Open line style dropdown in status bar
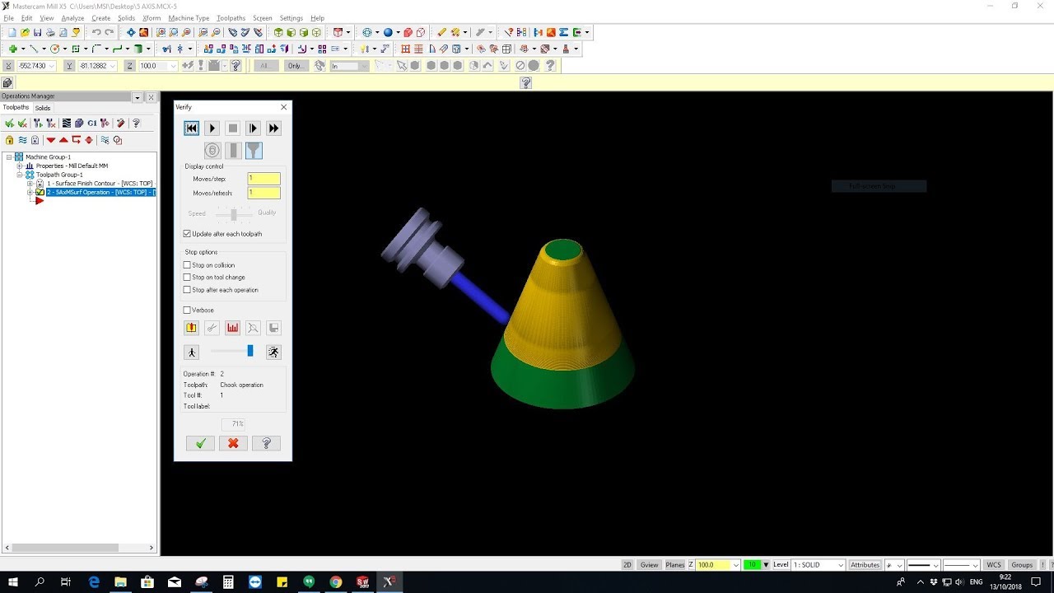 tap(936, 565)
